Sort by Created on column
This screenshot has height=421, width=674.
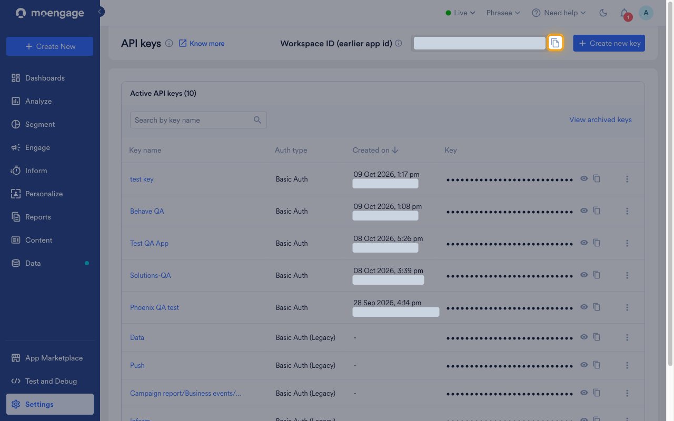pyautogui.click(x=375, y=150)
